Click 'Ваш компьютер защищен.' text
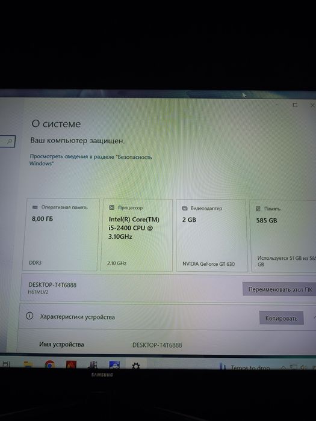316x421 pixels. pyautogui.click(x=78, y=140)
